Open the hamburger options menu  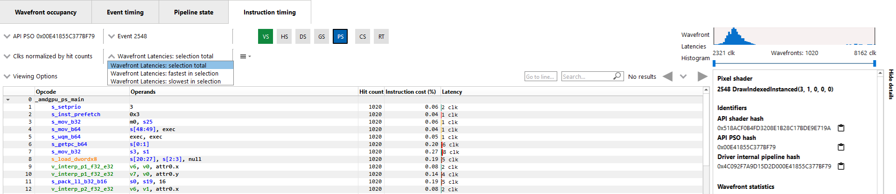coord(245,56)
